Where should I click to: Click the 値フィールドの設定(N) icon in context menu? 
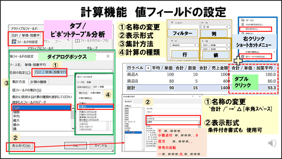point(243,56)
